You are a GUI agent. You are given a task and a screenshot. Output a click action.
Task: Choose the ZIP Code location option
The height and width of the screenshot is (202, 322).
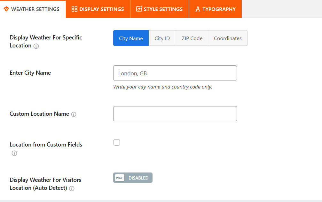[192, 38]
